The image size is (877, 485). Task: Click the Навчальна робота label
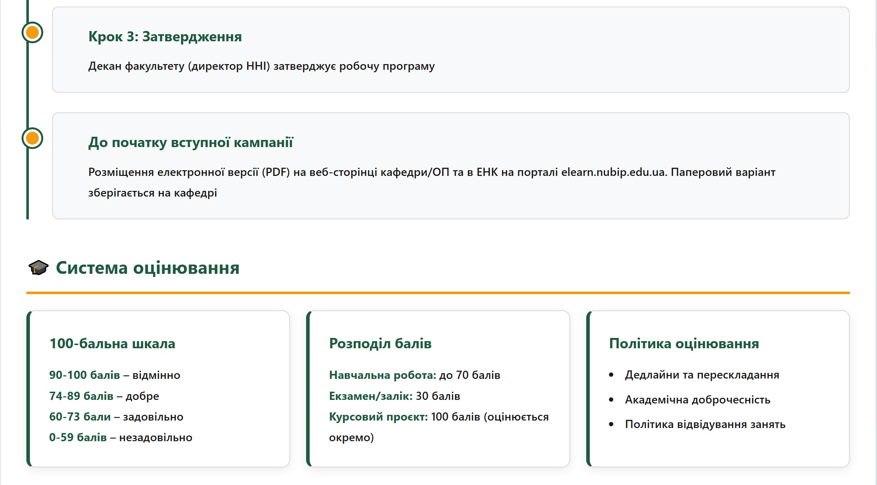pyautogui.click(x=382, y=375)
